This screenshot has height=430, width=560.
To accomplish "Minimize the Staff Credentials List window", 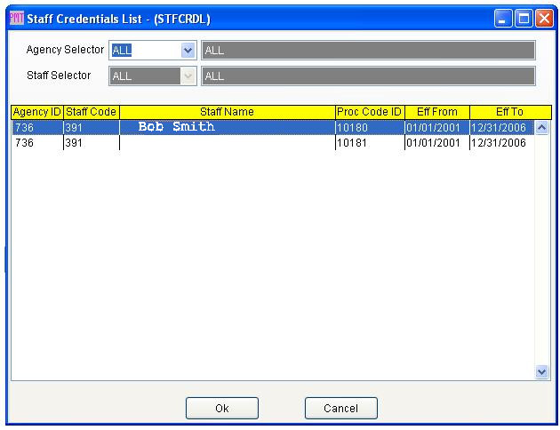I will (x=504, y=18).
